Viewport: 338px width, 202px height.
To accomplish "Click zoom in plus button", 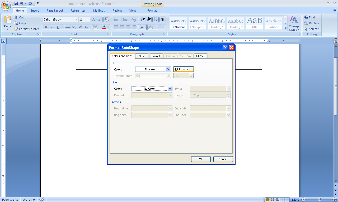I will pyautogui.click(x=335, y=200).
